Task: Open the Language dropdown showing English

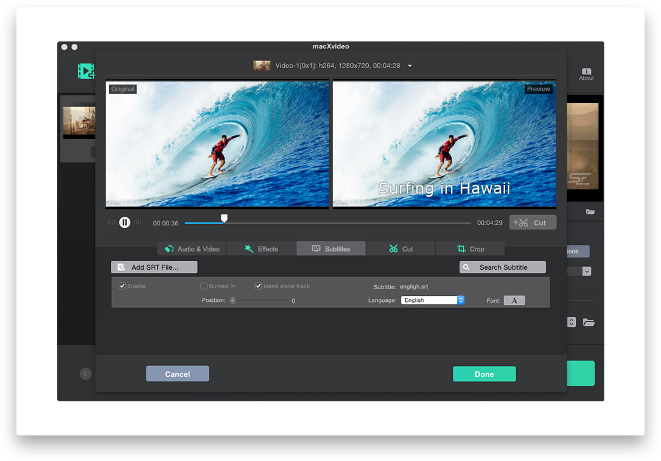Action: [x=433, y=300]
